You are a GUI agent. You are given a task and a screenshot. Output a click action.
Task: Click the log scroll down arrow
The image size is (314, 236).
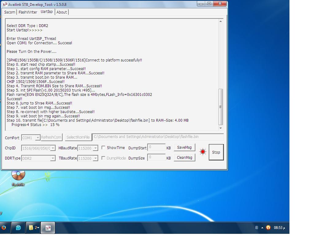(220, 128)
